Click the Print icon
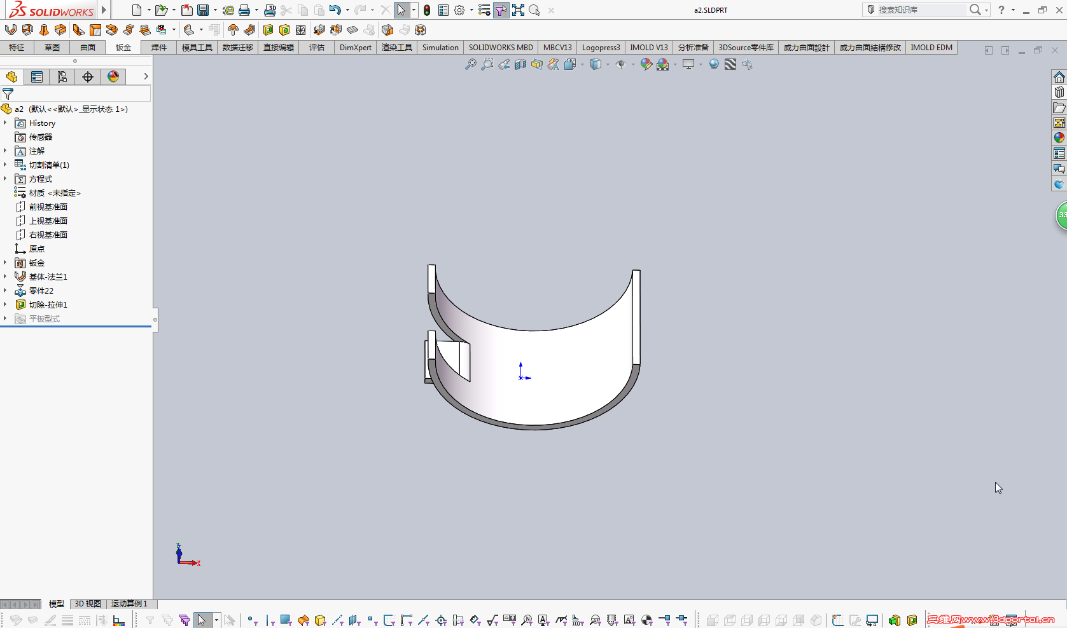1067x628 pixels. click(x=244, y=10)
